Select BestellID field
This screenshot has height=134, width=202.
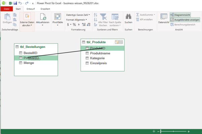click(36, 53)
